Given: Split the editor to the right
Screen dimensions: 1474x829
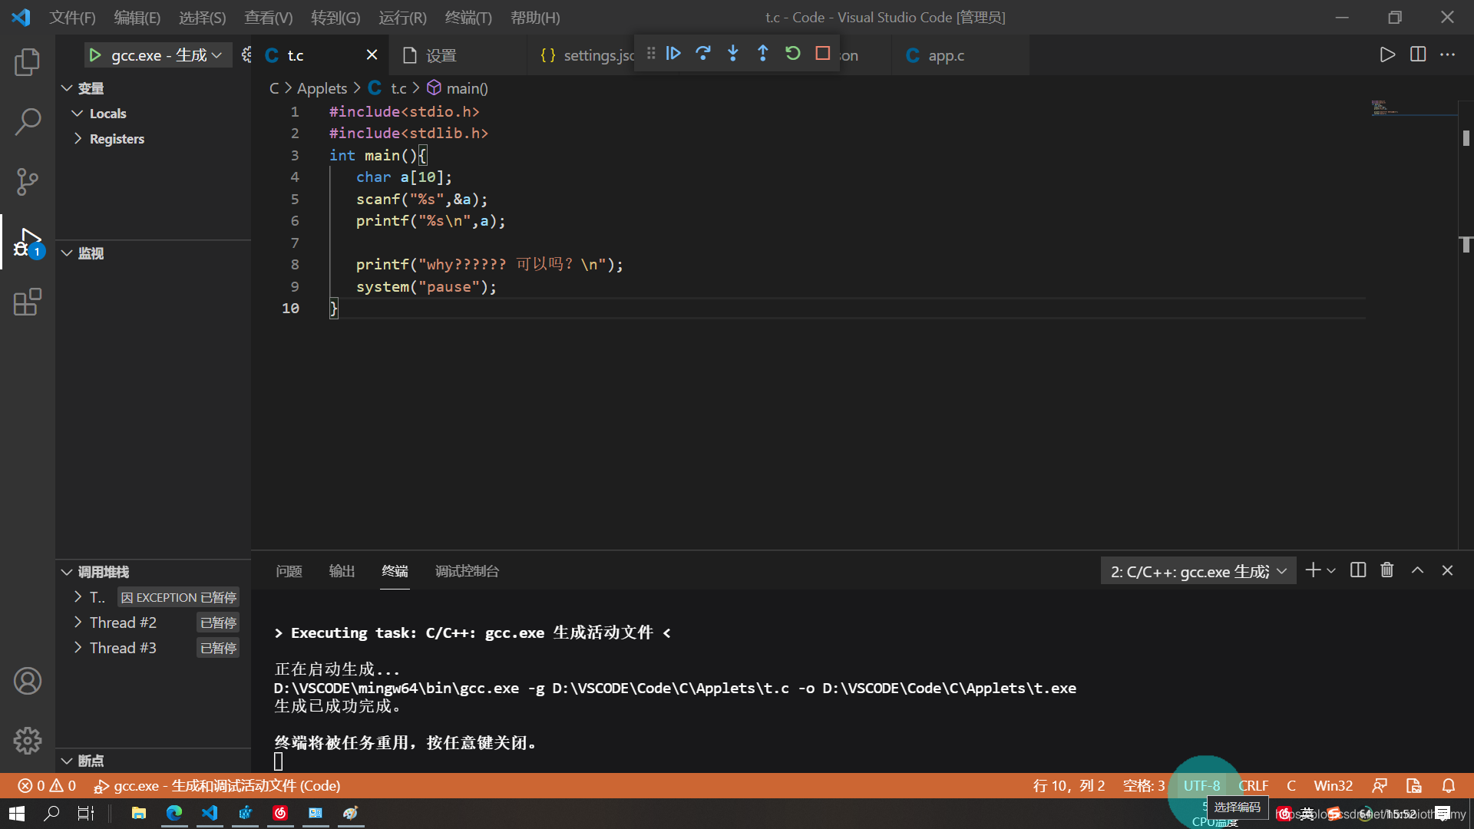Looking at the screenshot, I should pos(1418,54).
